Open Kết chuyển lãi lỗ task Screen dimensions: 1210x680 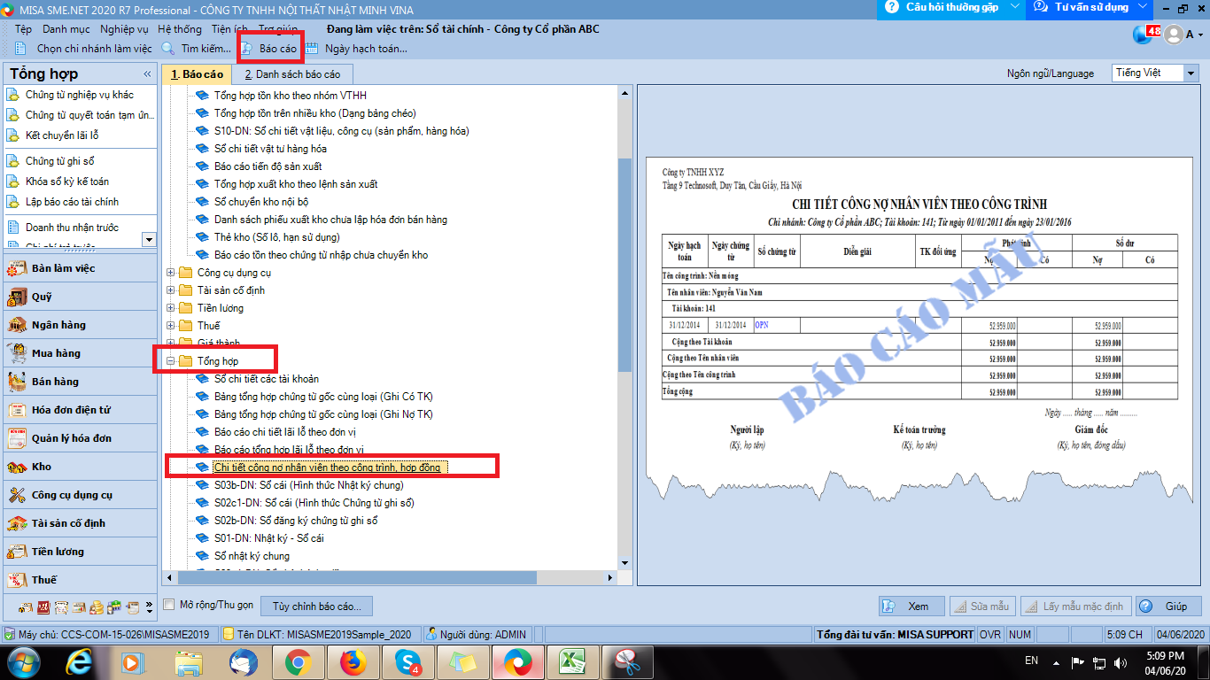pos(62,135)
